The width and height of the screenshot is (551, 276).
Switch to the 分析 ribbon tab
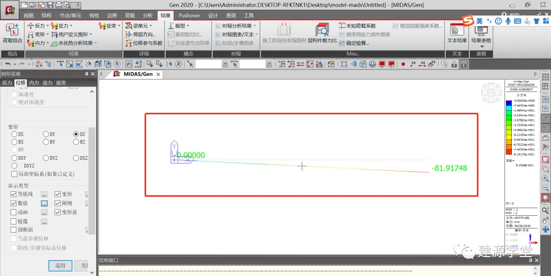click(147, 15)
